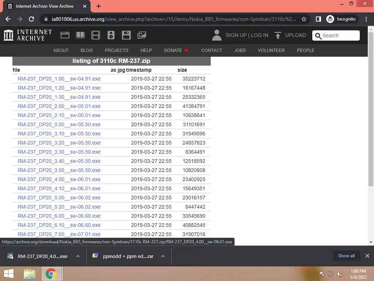Open the BLOG menu item
Viewport: 374px width, 281px height.
pos(87,50)
